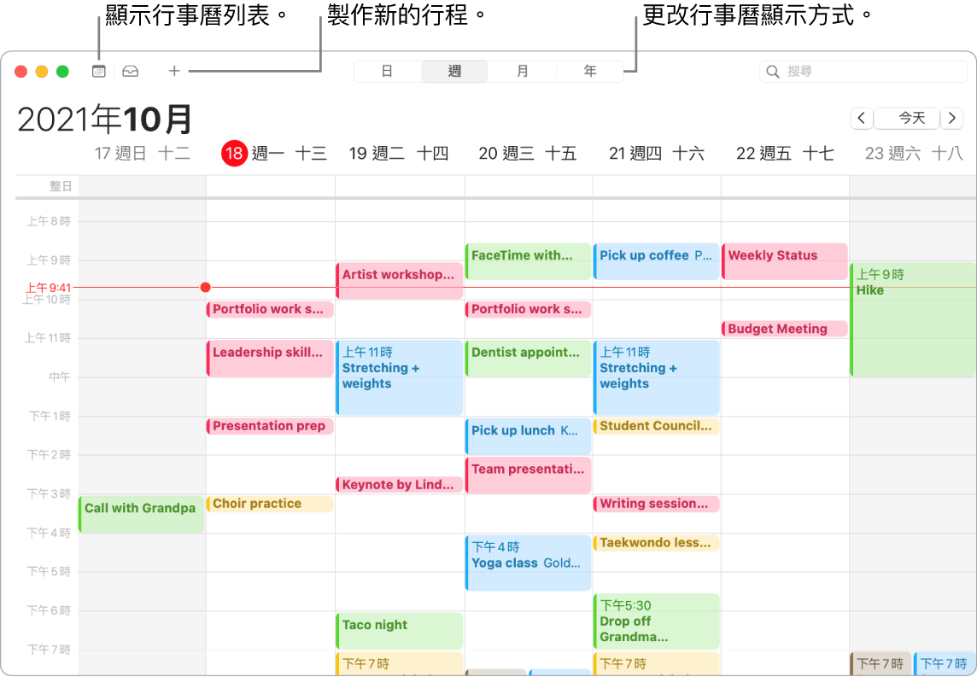Open the Taco night event on Tuesday
The width and height of the screenshot is (977, 677).
coord(399,630)
